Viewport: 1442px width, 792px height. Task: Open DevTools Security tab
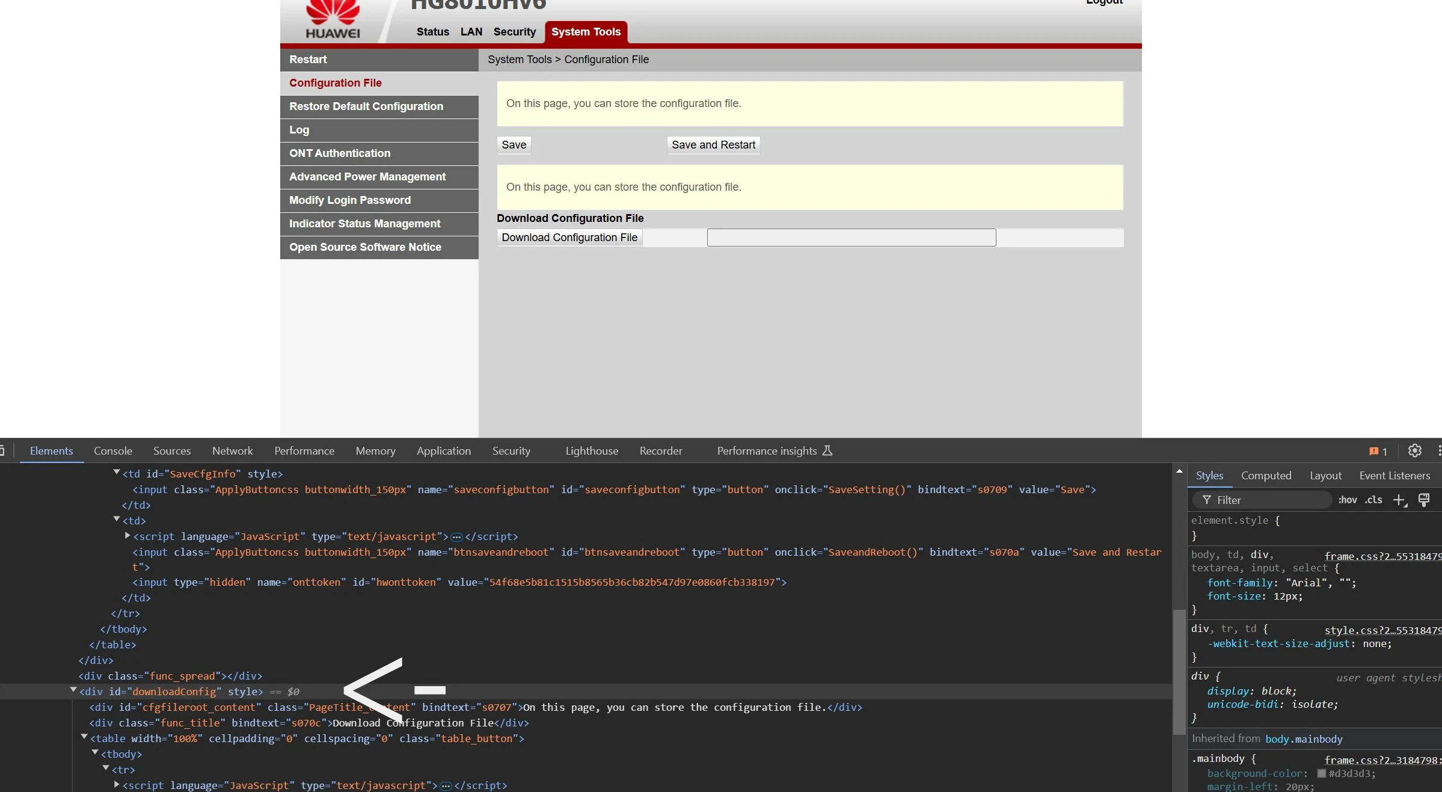tap(511, 450)
